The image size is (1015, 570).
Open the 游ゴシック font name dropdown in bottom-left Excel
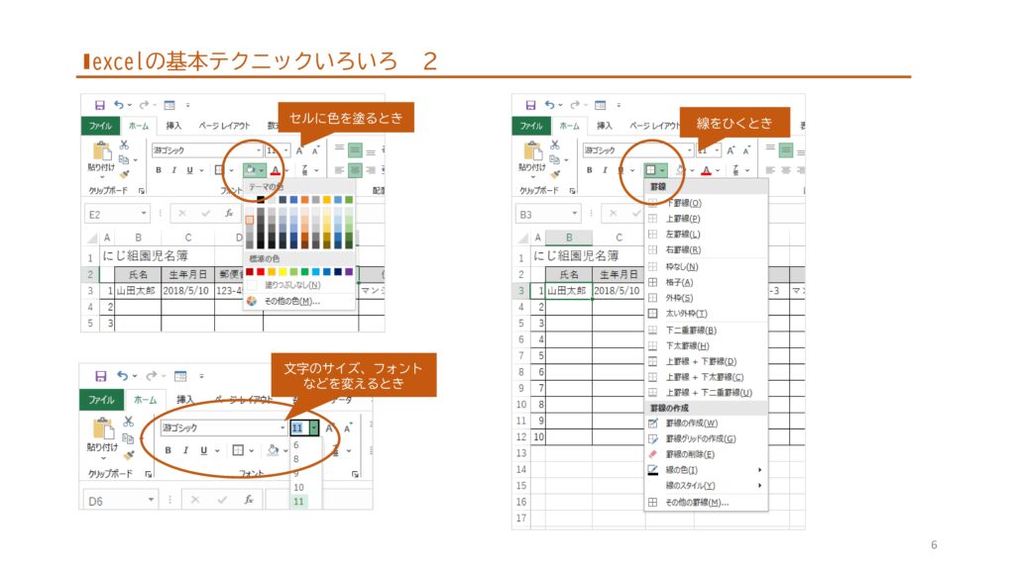[x=282, y=428]
